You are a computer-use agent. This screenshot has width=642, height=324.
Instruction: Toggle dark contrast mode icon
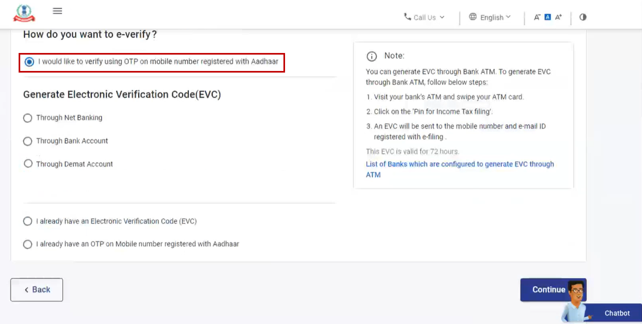[x=583, y=17]
